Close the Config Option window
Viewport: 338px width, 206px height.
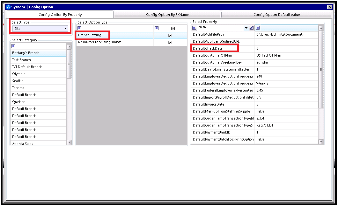point(330,7)
